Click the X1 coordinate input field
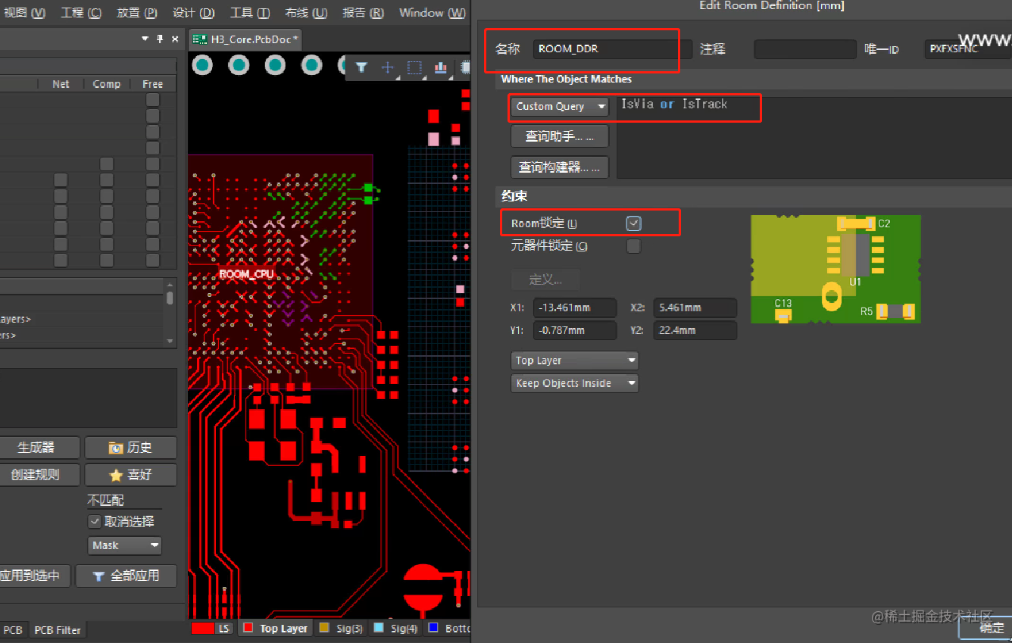This screenshot has width=1012, height=643. (573, 307)
